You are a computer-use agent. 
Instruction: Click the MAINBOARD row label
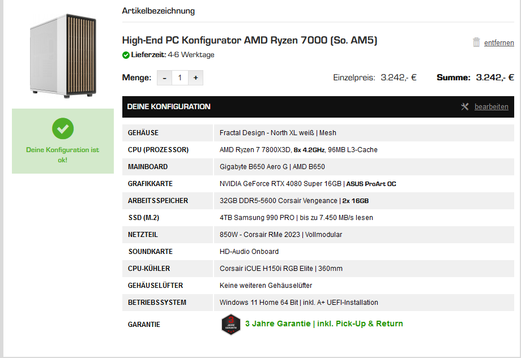point(148,167)
